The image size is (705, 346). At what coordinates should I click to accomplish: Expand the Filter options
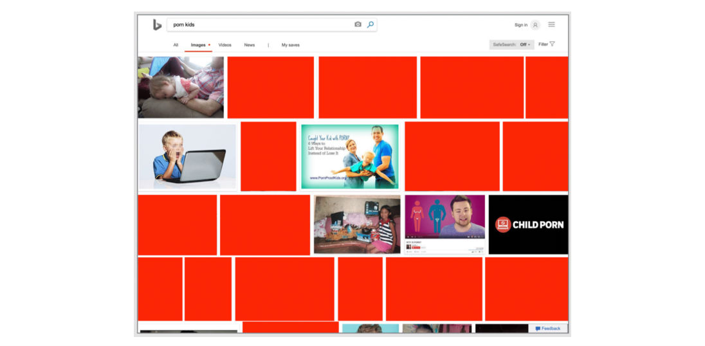(546, 44)
